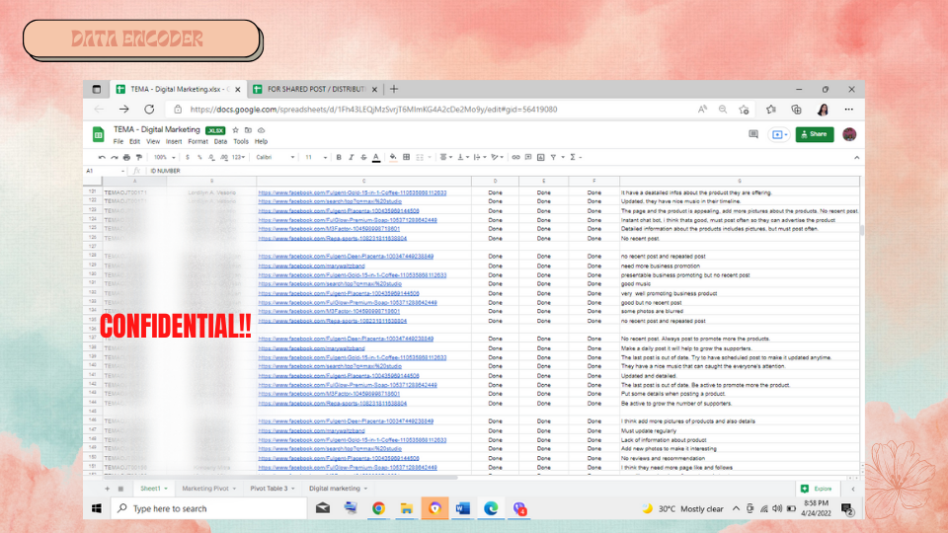The height and width of the screenshot is (533, 948).
Task: Open the text wrapping dropdown
Action: pos(480,157)
